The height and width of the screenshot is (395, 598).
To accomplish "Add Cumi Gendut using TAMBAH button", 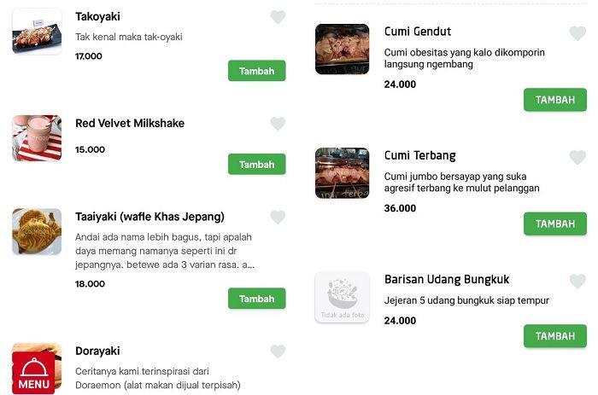I will pos(555,100).
